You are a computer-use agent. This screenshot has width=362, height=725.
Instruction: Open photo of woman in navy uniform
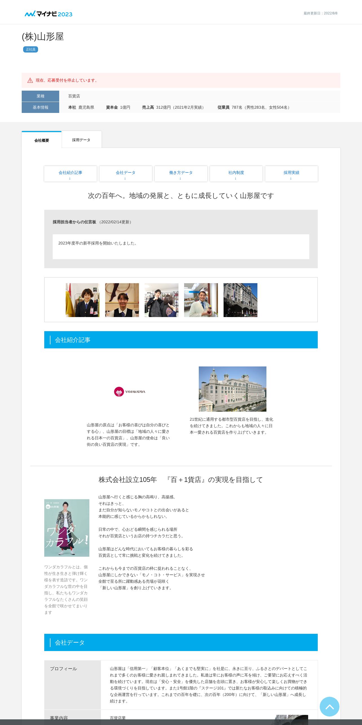click(x=83, y=300)
